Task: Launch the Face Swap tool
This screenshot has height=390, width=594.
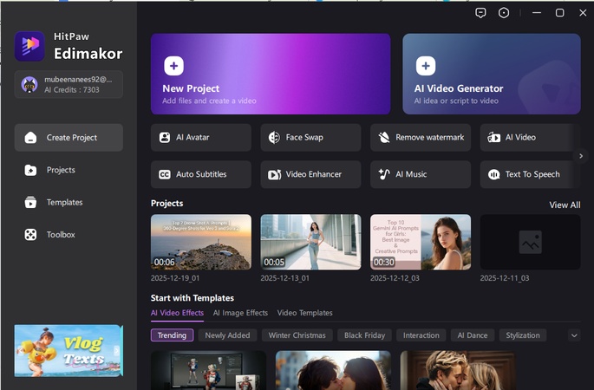Action: click(x=310, y=137)
